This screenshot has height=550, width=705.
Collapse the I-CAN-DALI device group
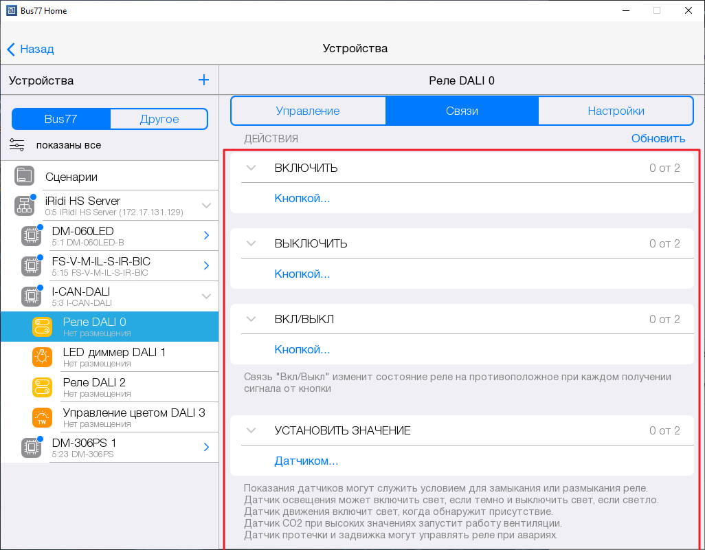pos(206,296)
